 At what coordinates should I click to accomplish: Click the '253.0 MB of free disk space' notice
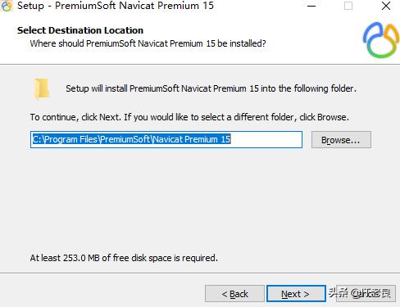point(124,258)
